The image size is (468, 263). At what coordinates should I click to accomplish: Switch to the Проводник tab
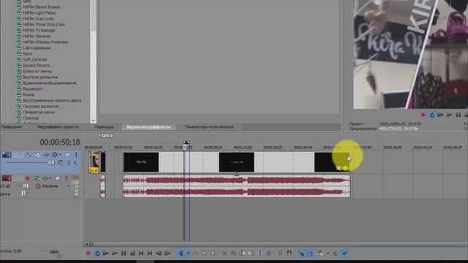point(12,127)
